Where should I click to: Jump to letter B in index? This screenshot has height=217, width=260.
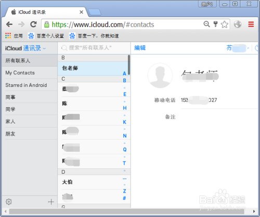click(124, 81)
